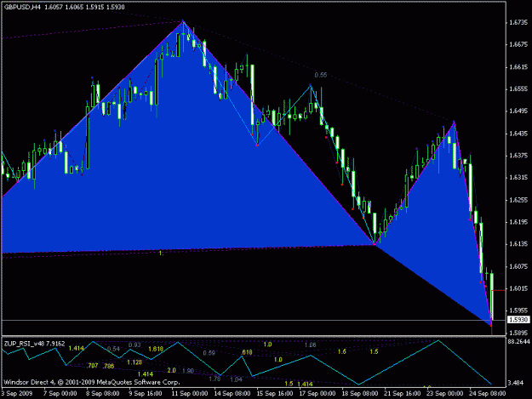Click the 1.04 ratio label in indicator

point(236,379)
